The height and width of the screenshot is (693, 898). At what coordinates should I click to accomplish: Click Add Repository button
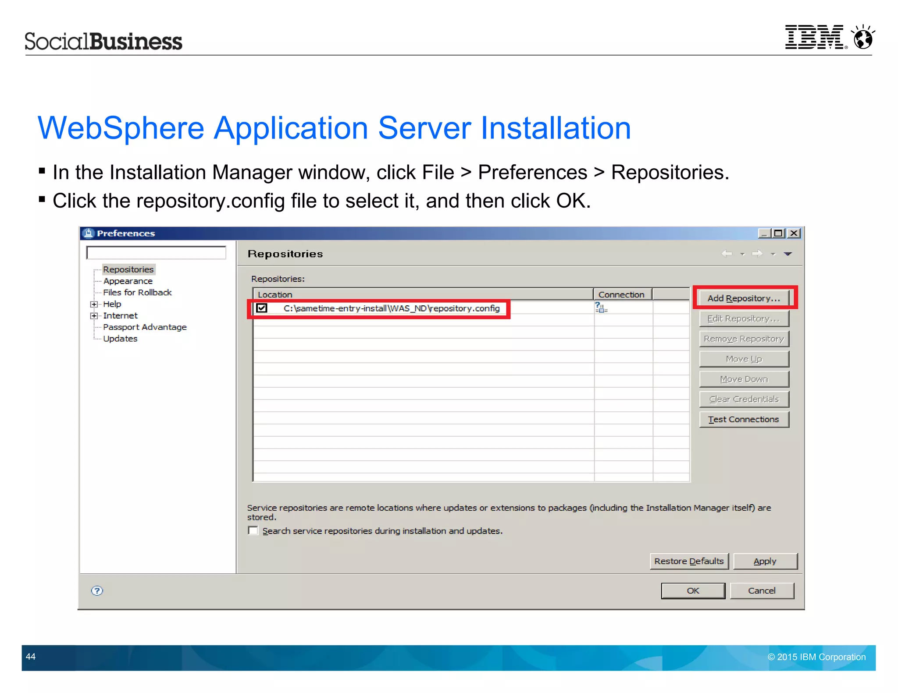[744, 298]
